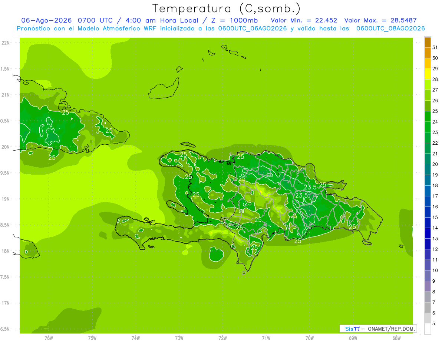
Task: Click color scale label '31'
Action: tap(435, 47)
